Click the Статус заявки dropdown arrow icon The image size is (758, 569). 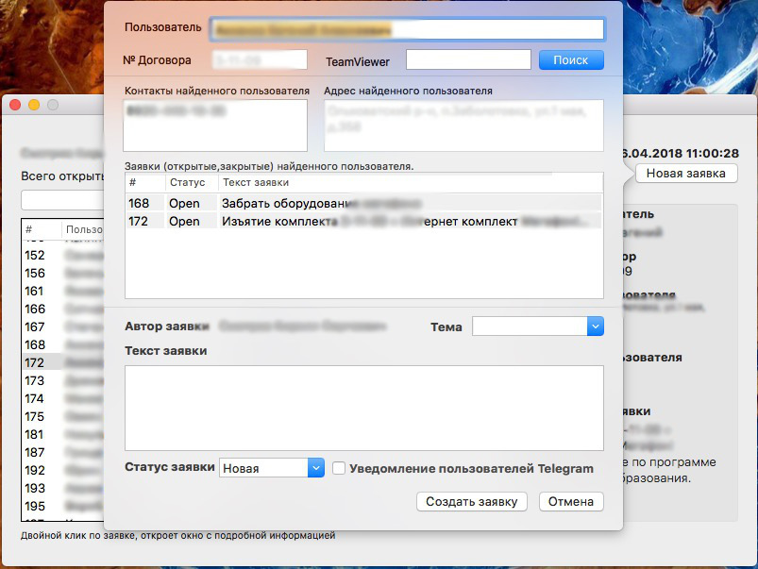pos(316,467)
